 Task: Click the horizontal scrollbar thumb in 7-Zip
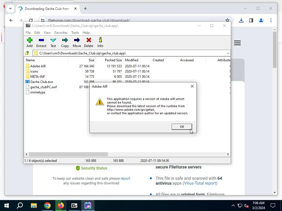68,154
